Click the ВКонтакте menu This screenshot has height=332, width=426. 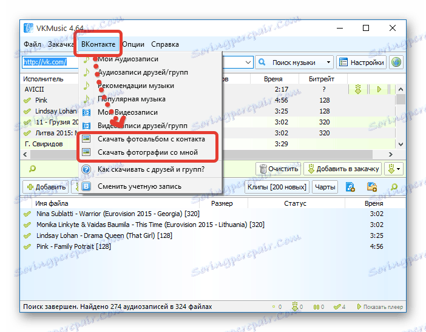point(98,44)
